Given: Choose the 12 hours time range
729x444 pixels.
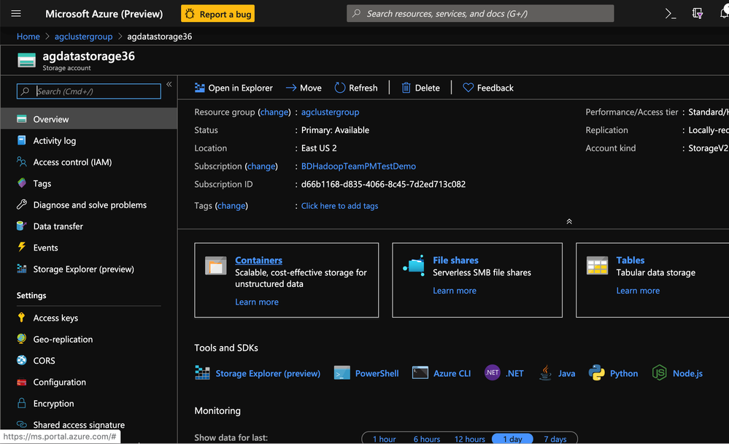Looking at the screenshot, I should [x=469, y=439].
